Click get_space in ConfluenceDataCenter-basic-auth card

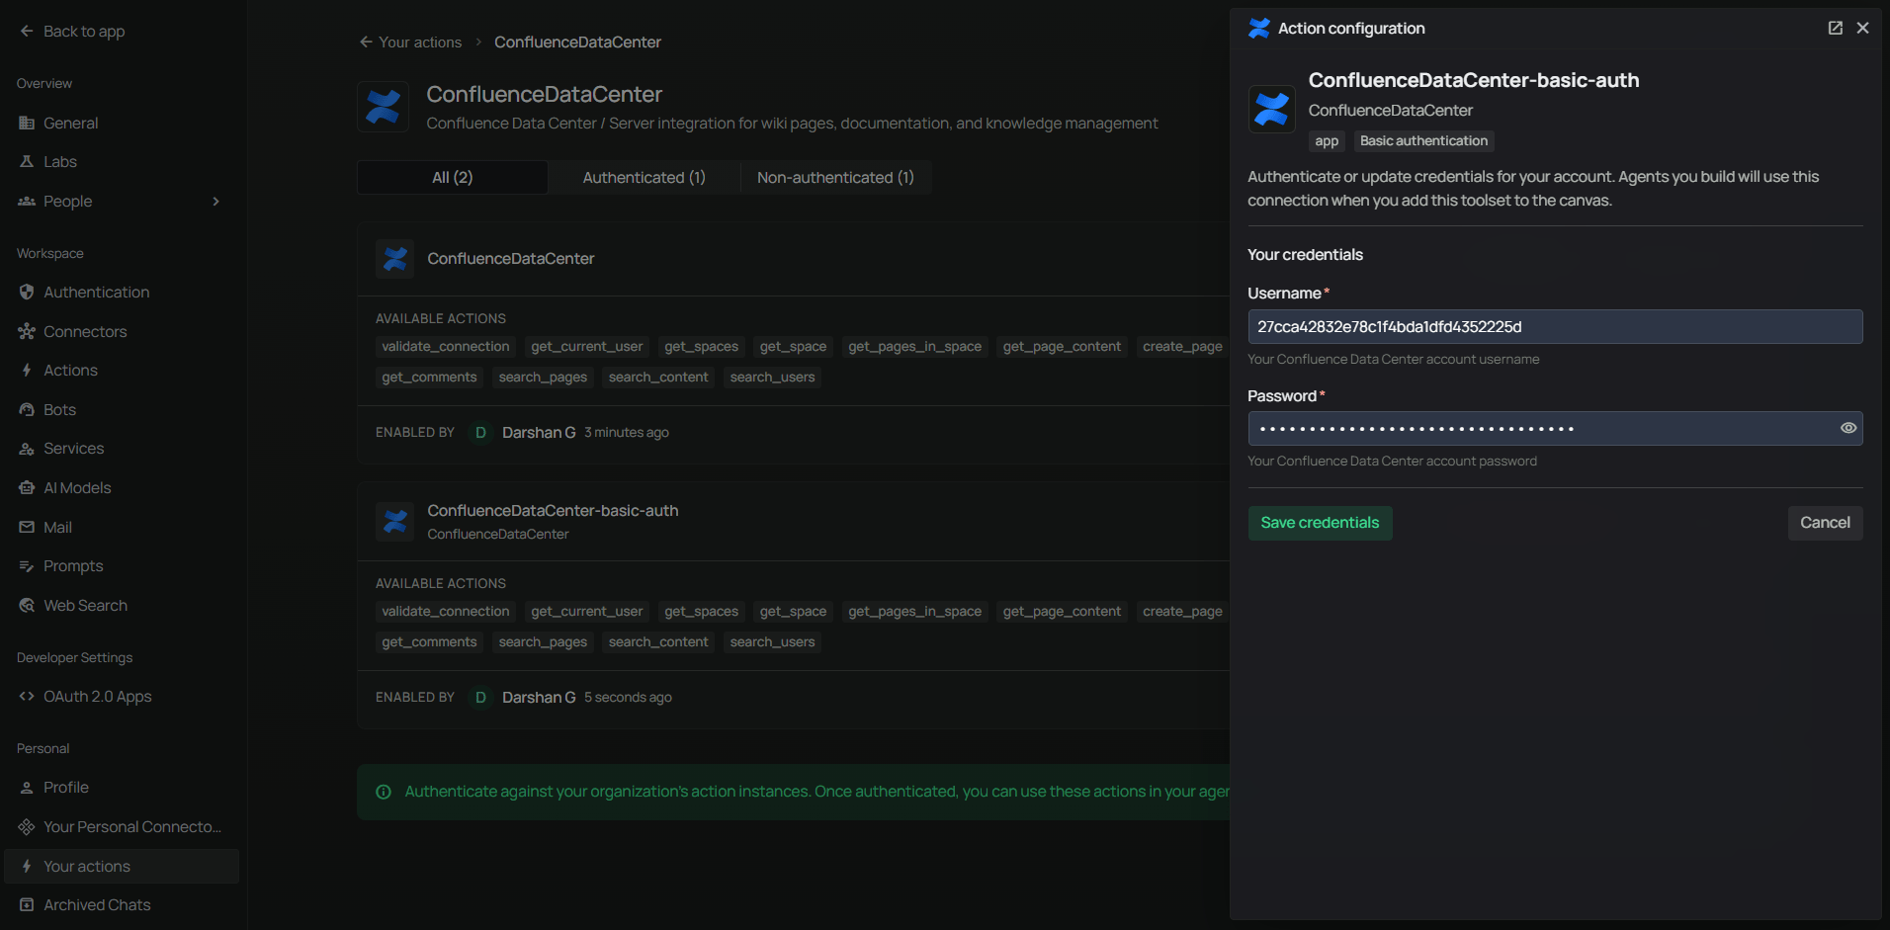(x=793, y=612)
